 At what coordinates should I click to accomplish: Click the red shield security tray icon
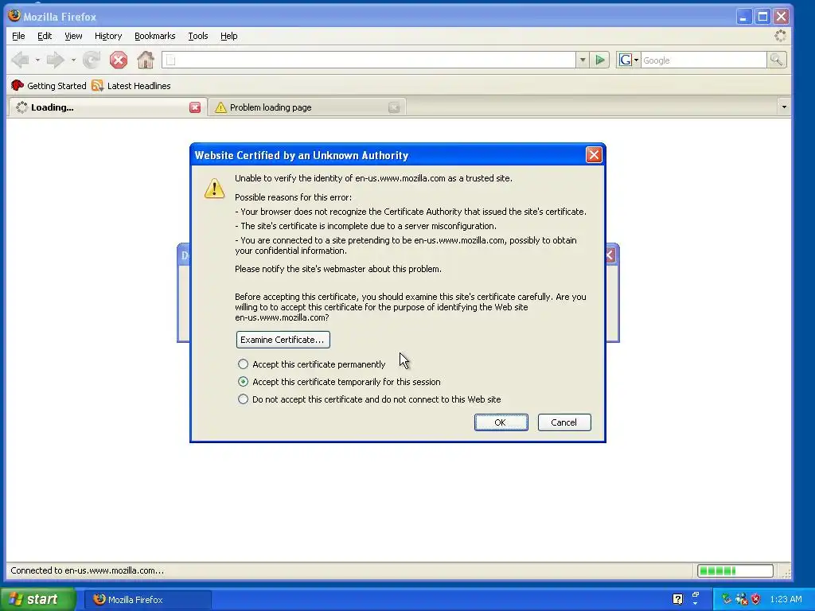756,599
